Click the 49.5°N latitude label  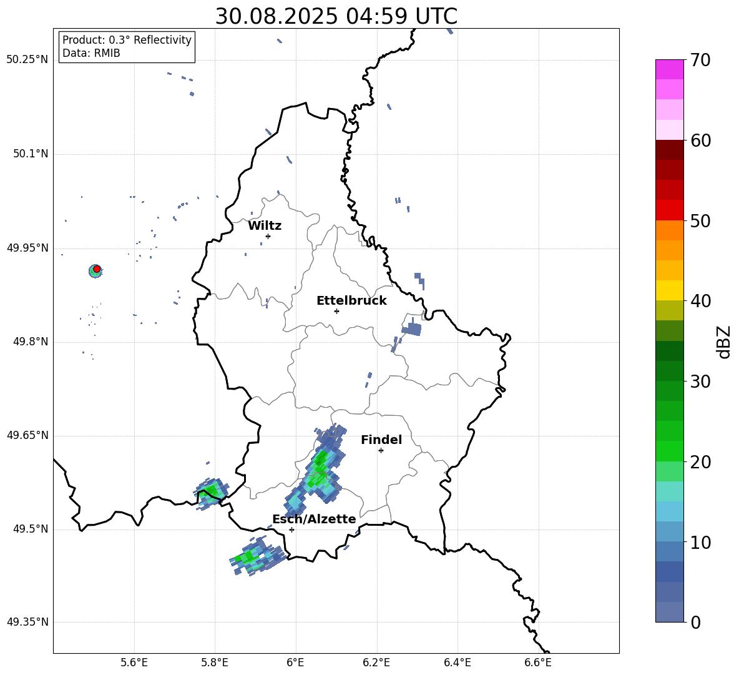30,529
